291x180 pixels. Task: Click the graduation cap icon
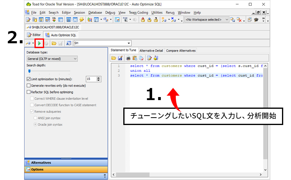256,20
